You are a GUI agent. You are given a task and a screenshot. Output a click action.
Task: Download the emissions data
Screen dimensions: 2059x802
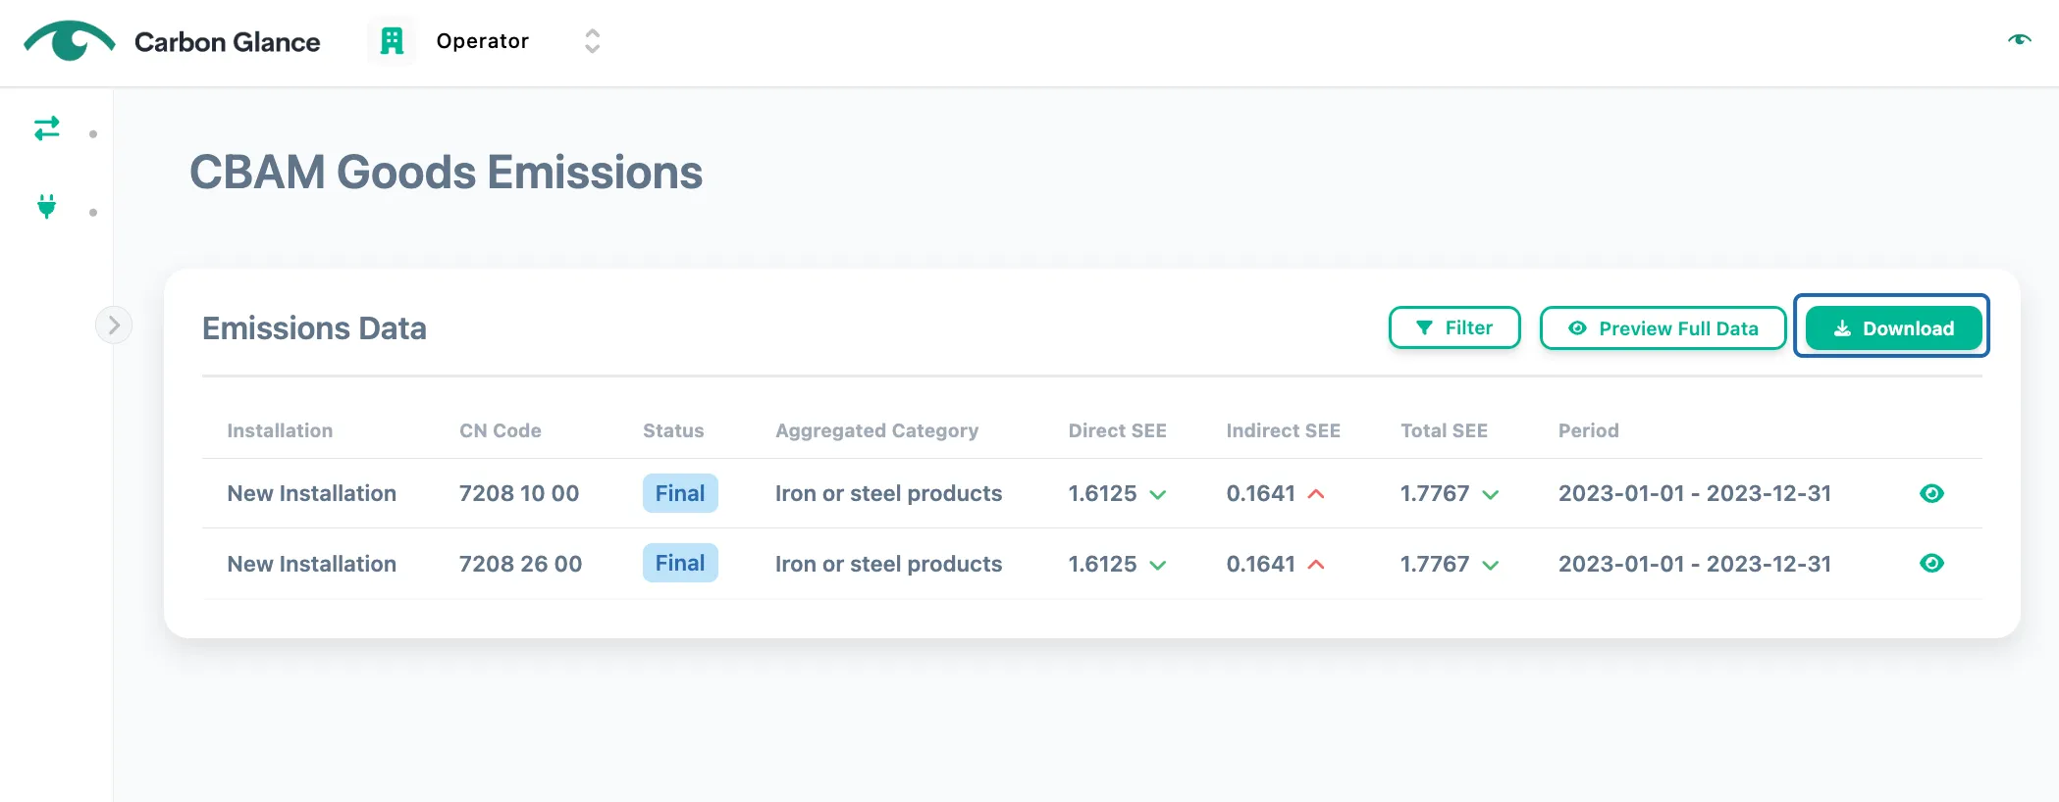pos(1893,328)
